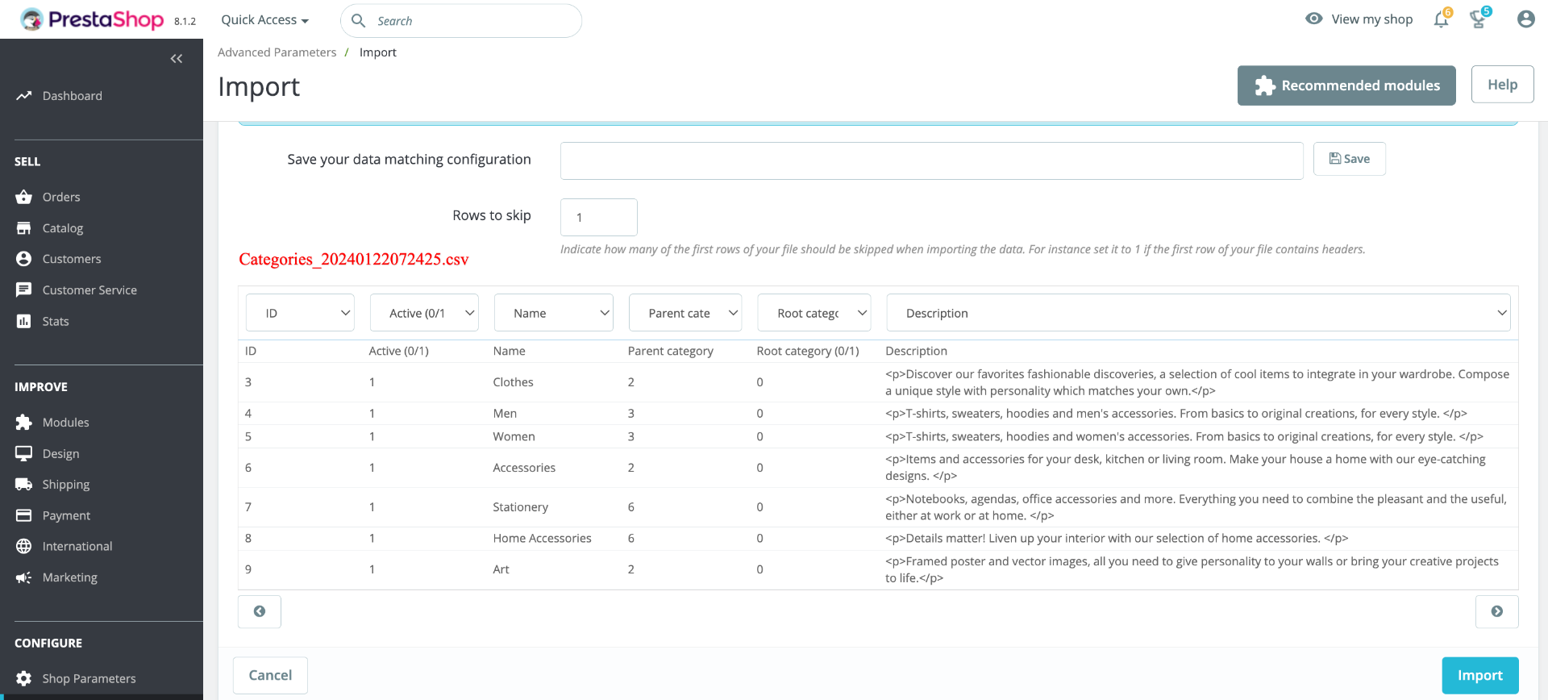Screen dimensions: 1548x700
Task: Open the ID column mapping dropdown
Action: (x=300, y=313)
